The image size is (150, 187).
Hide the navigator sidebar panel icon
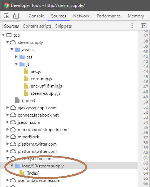click(x=143, y=26)
